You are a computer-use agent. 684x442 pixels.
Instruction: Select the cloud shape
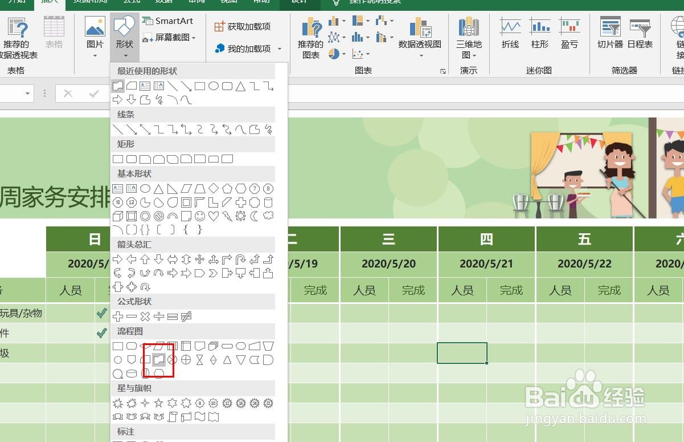(x=268, y=216)
